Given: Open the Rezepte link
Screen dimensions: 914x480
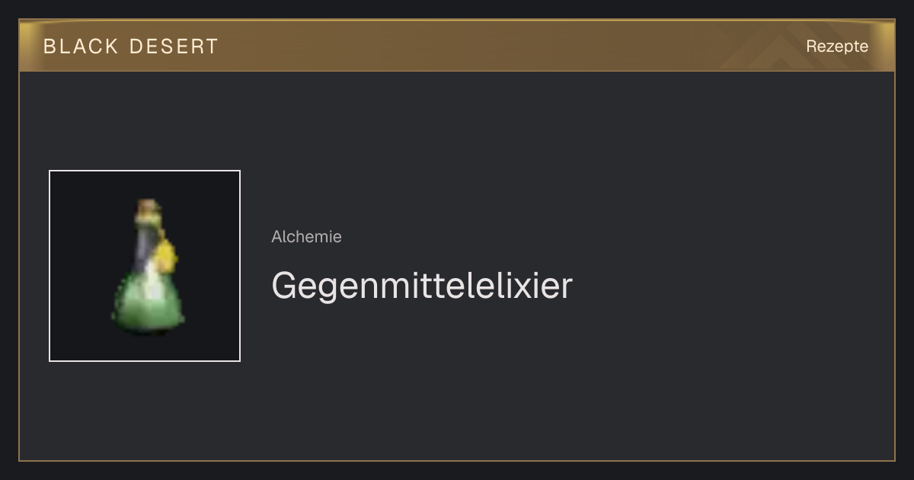Looking at the screenshot, I should (837, 46).
